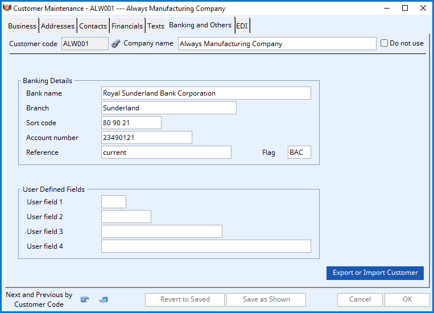
Task: Click the User field 1 box
Action: (114, 201)
